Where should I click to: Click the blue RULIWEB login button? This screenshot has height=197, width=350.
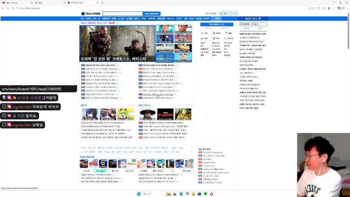coord(217,24)
